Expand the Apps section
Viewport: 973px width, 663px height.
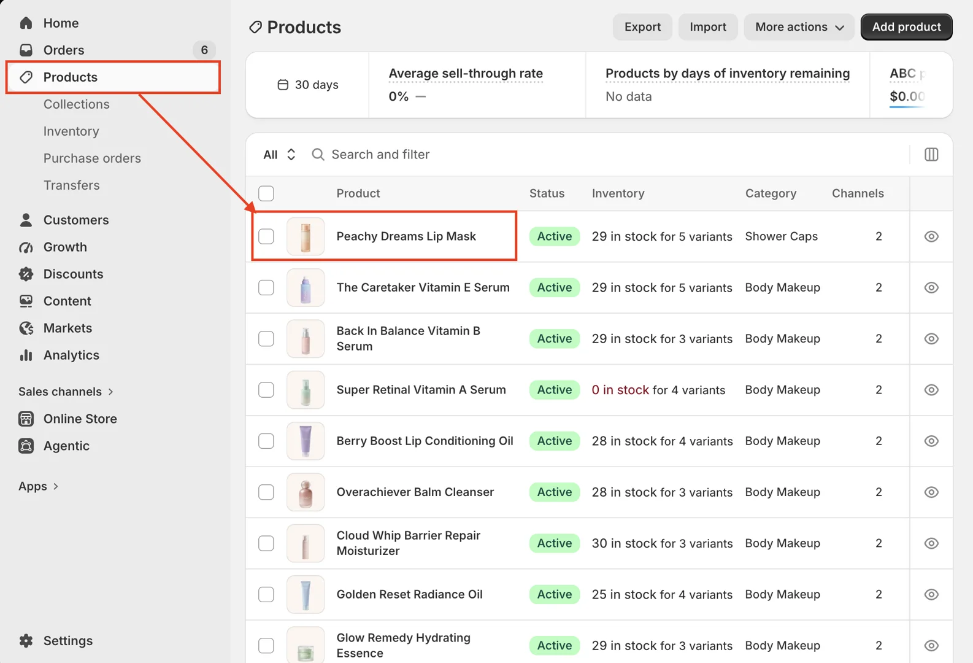[x=39, y=486]
